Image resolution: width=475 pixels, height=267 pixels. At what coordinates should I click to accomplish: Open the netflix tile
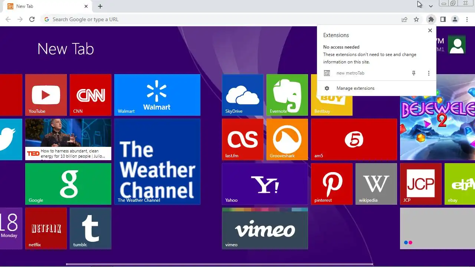point(46,228)
